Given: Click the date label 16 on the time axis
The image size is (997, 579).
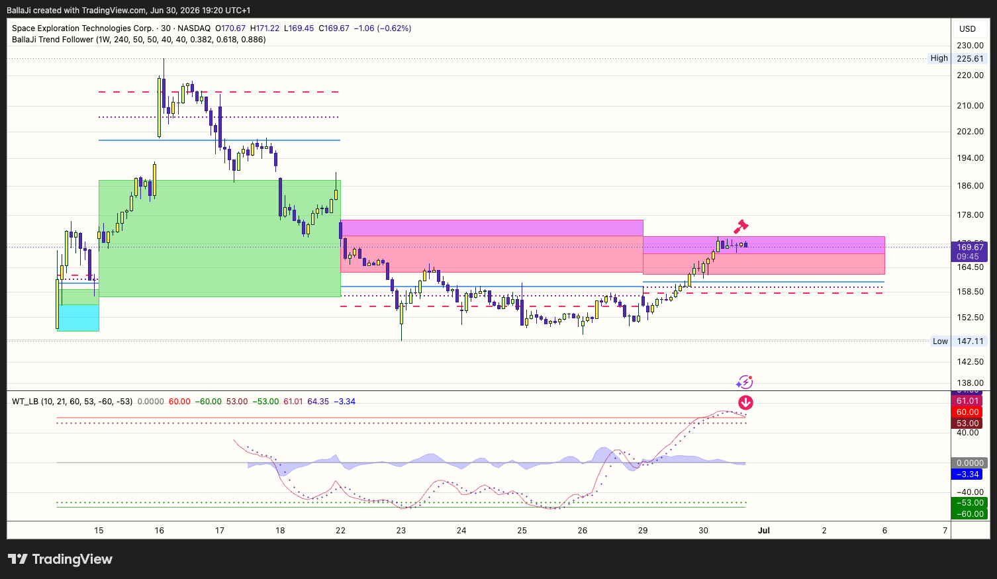Looking at the screenshot, I should 160,531.
